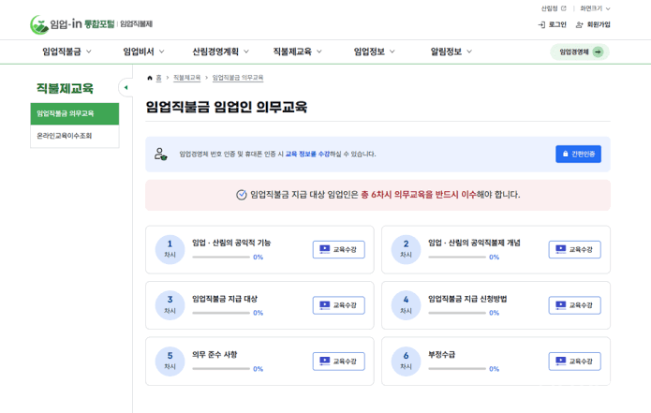Expand the 임업직불금 top menu
This screenshot has width=651, height=413.
(x=67, y=52)
